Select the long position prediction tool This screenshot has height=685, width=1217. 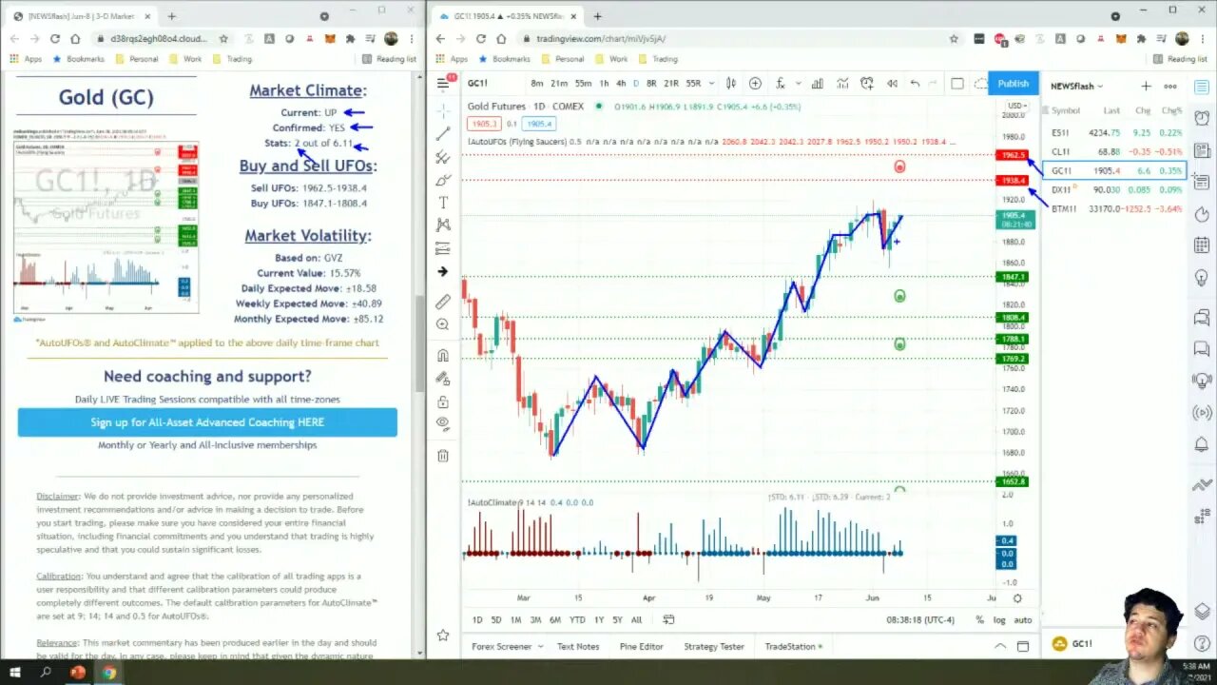pos(443,248)
